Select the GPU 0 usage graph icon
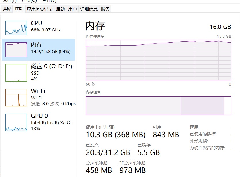 point(16,122)
